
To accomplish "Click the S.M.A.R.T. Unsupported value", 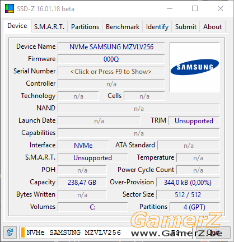I will pyautogui.click(x=93, y=158).
